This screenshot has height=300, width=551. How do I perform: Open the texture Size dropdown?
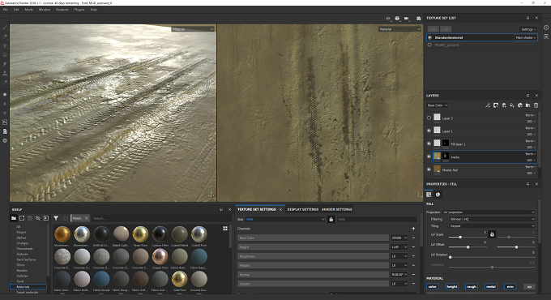point(285,219)
